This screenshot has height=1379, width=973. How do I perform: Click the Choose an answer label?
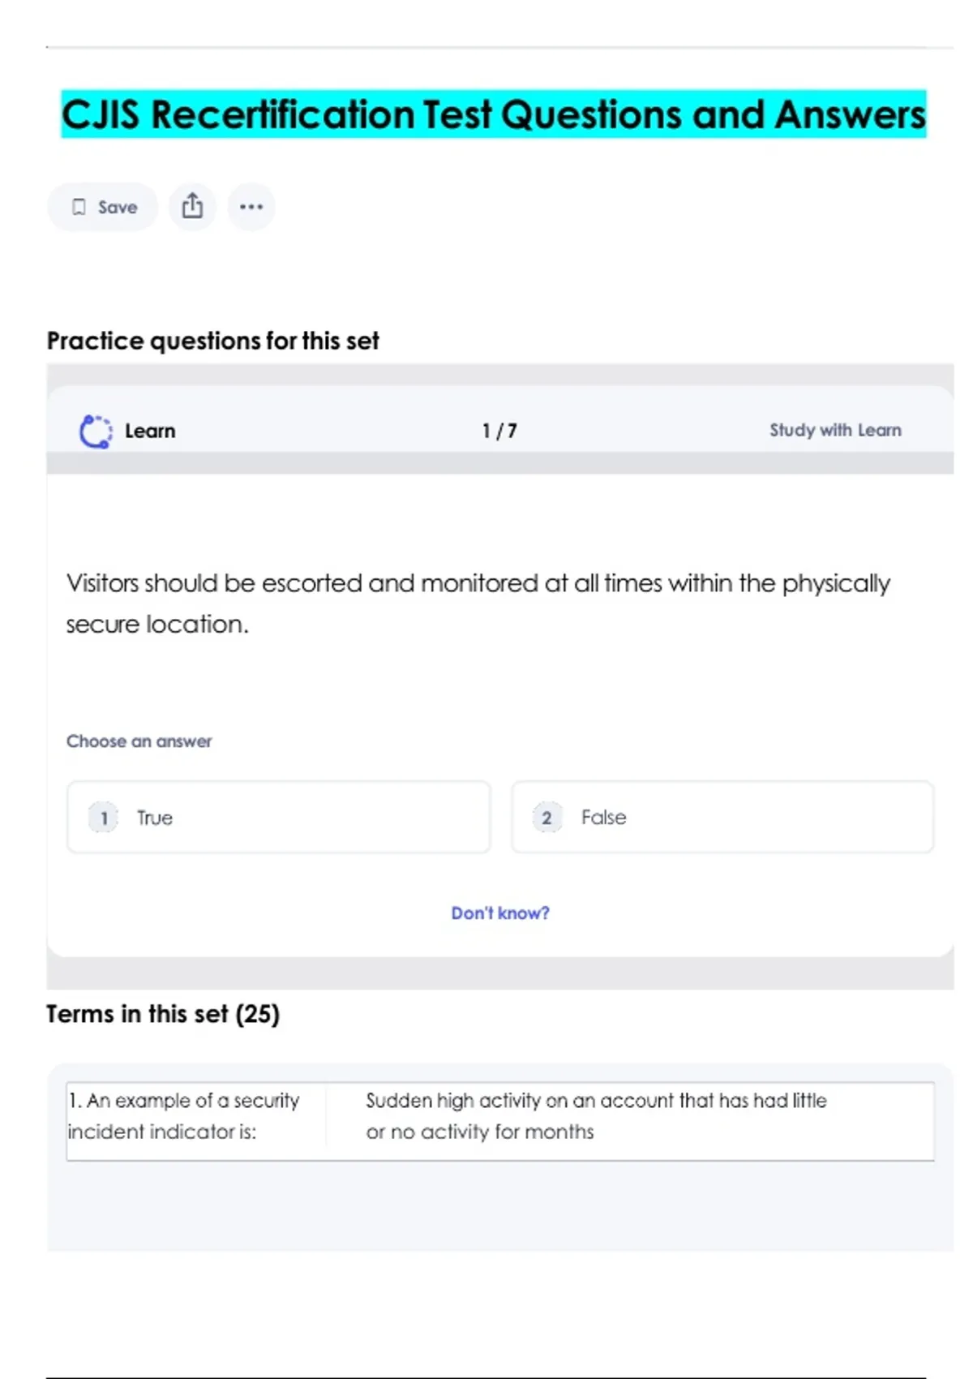click(139, 741)
